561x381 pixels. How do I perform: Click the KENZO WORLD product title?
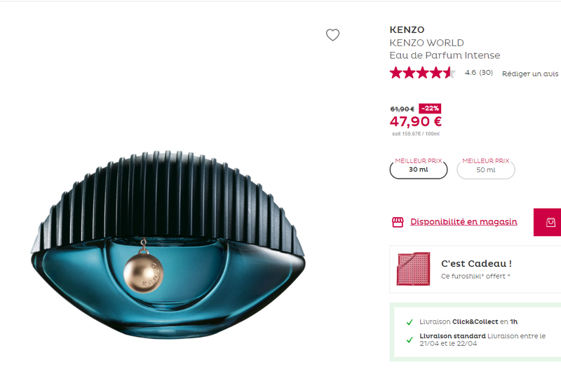coord(426,43)
